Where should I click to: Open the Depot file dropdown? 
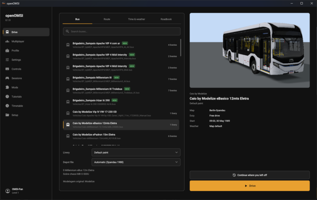coord(136,162)
